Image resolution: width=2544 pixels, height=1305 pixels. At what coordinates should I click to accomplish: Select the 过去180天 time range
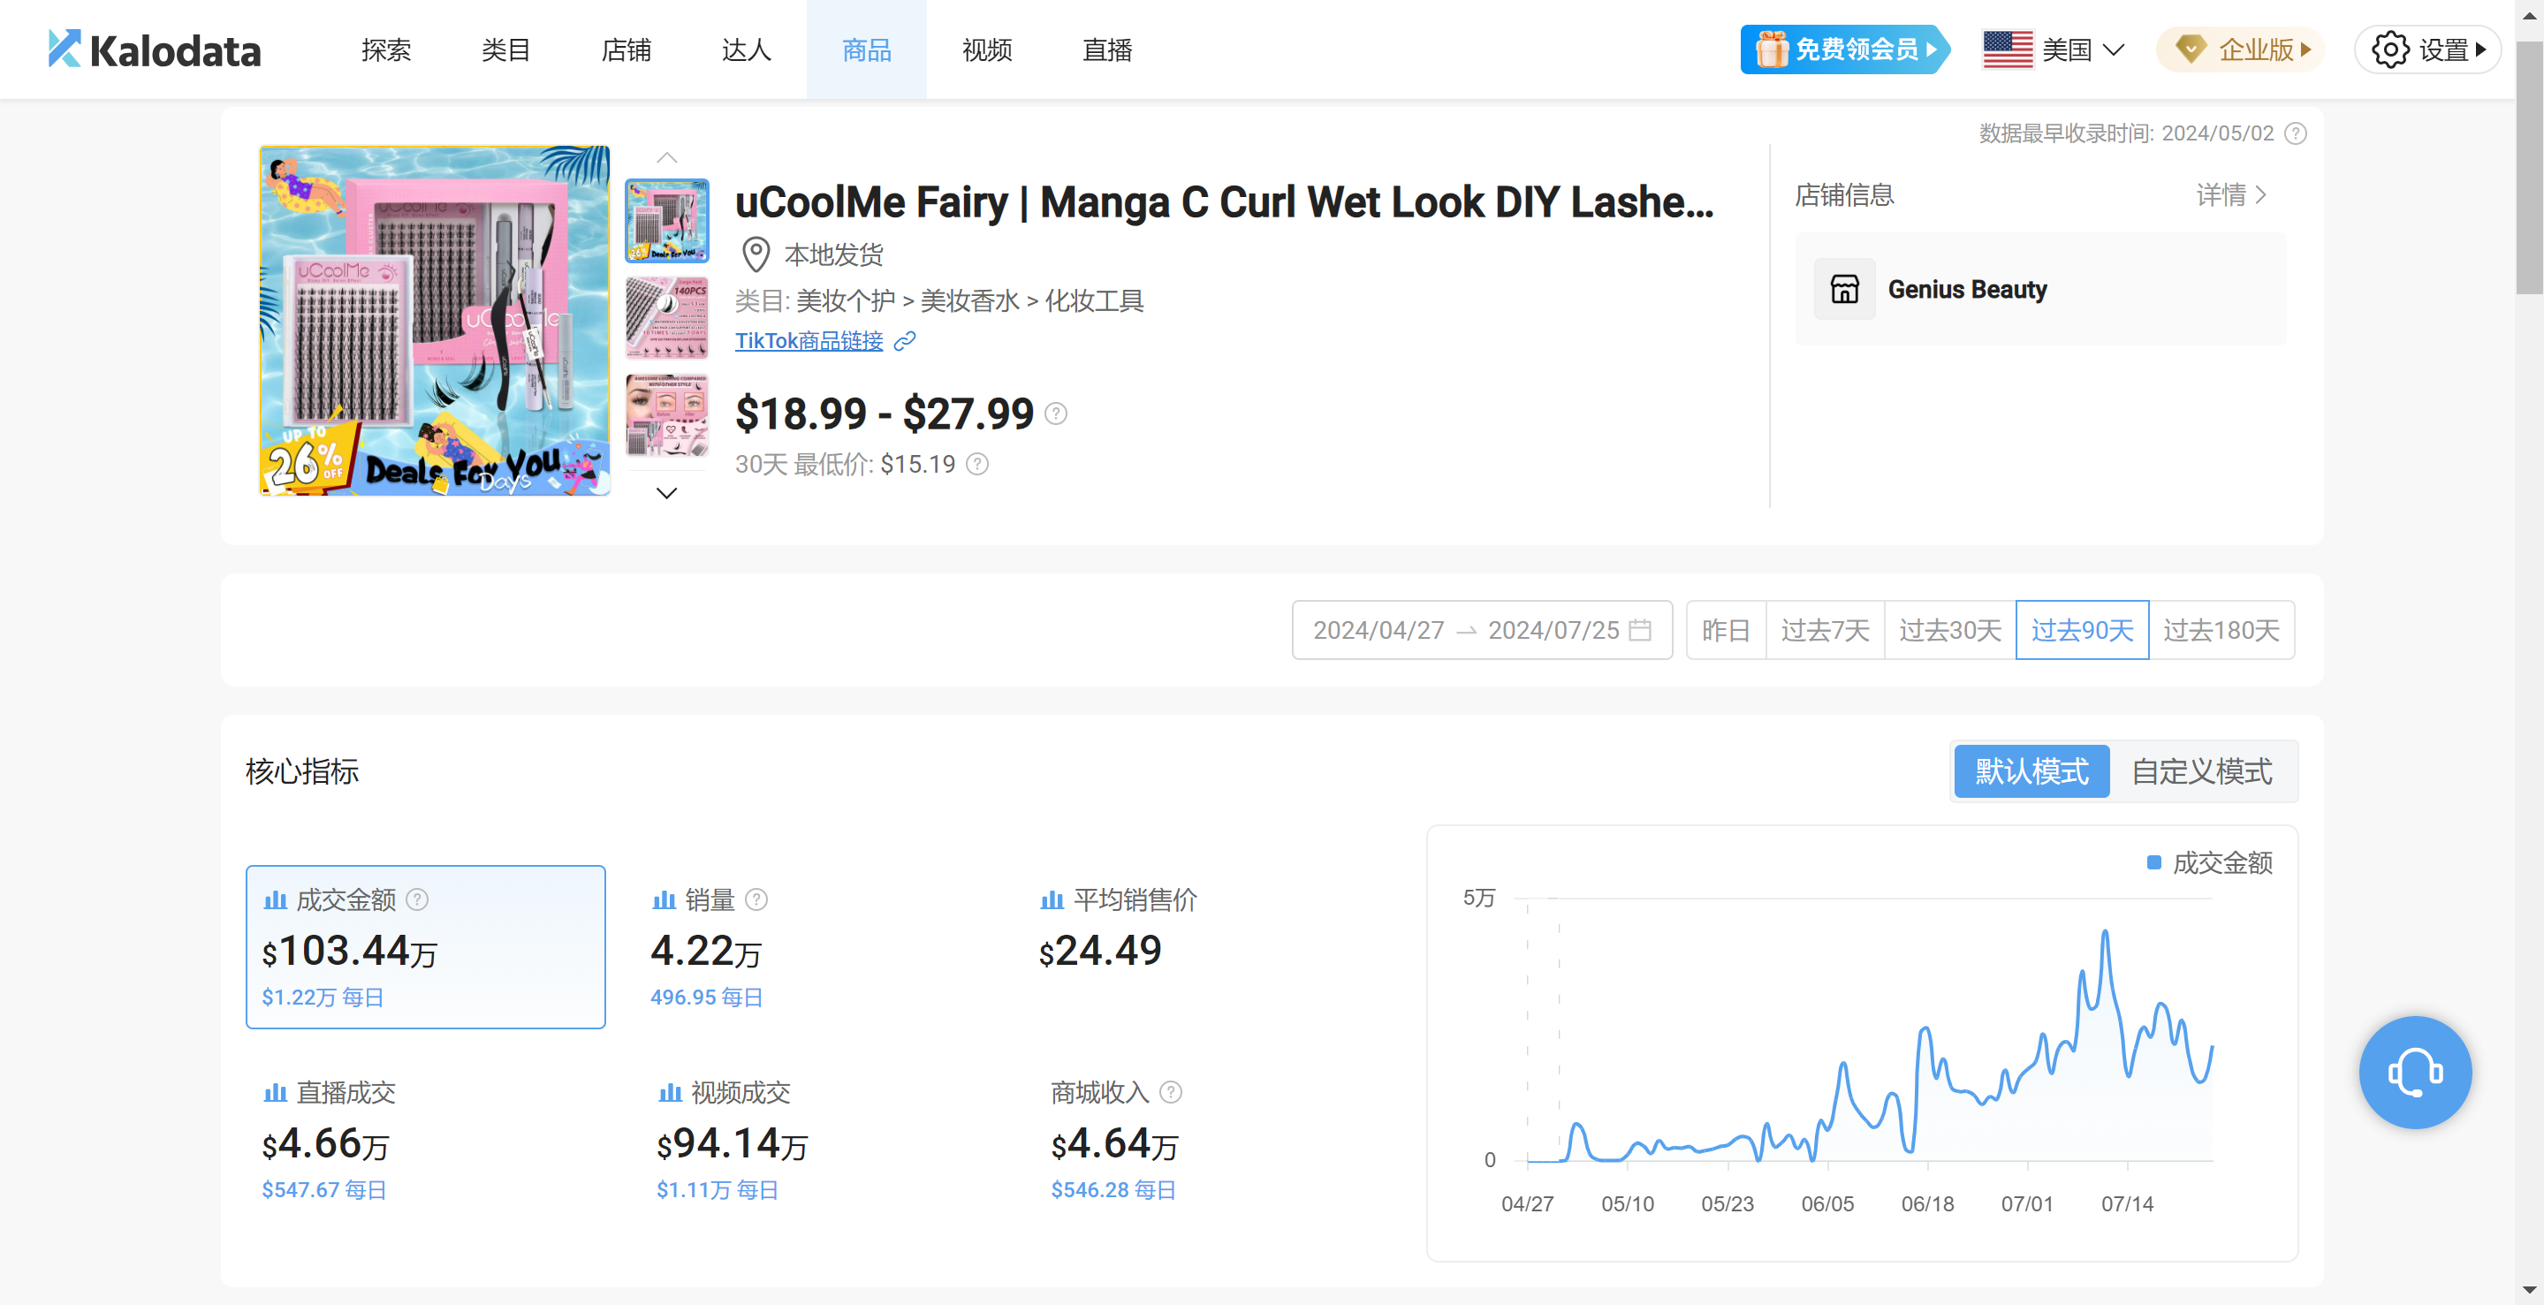tap(2221, 630)
